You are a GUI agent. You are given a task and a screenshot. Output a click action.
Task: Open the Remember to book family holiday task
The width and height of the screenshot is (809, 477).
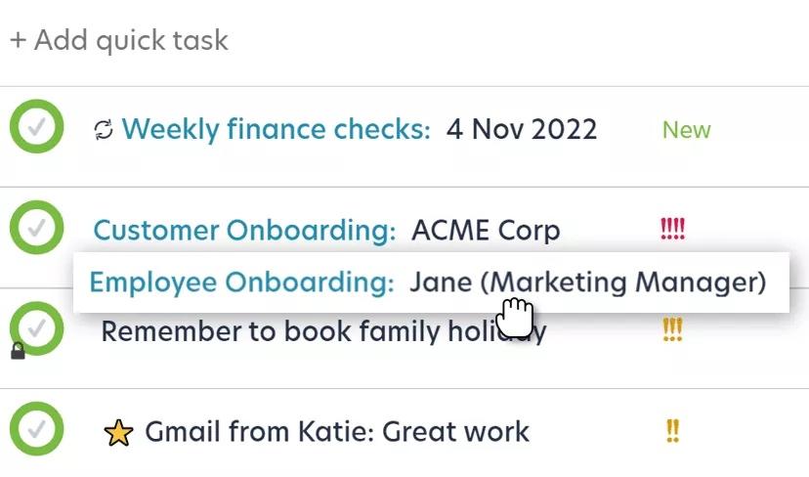(x=293, y=332)
